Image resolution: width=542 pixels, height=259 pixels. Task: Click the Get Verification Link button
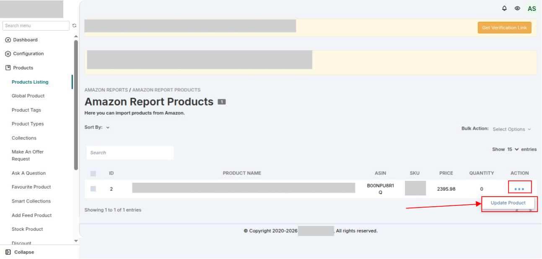click(505, 28)
